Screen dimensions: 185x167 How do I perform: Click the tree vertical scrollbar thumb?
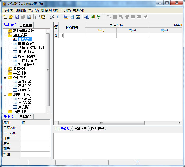(48, 70)
